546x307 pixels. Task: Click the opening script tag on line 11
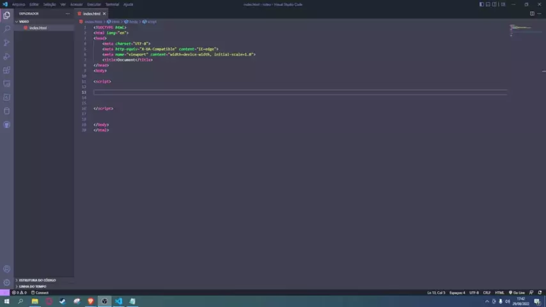point(102,81)
